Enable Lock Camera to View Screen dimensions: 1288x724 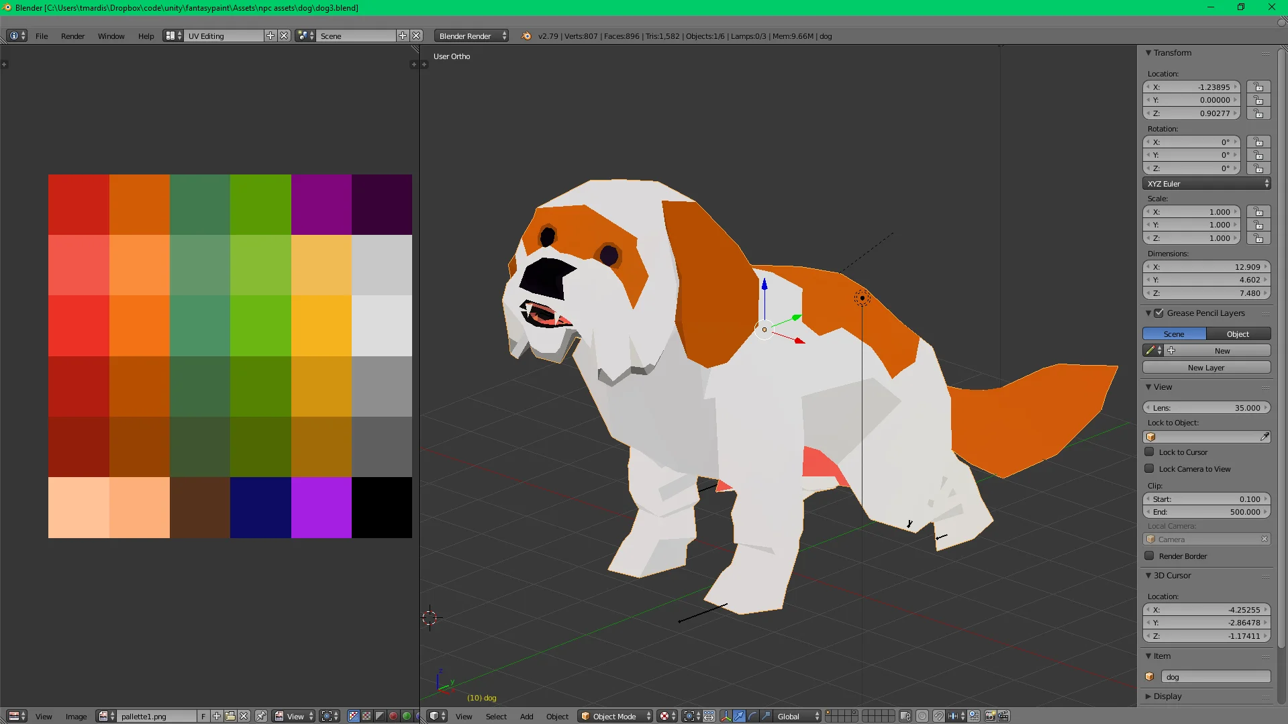[x=1149, y=469]
